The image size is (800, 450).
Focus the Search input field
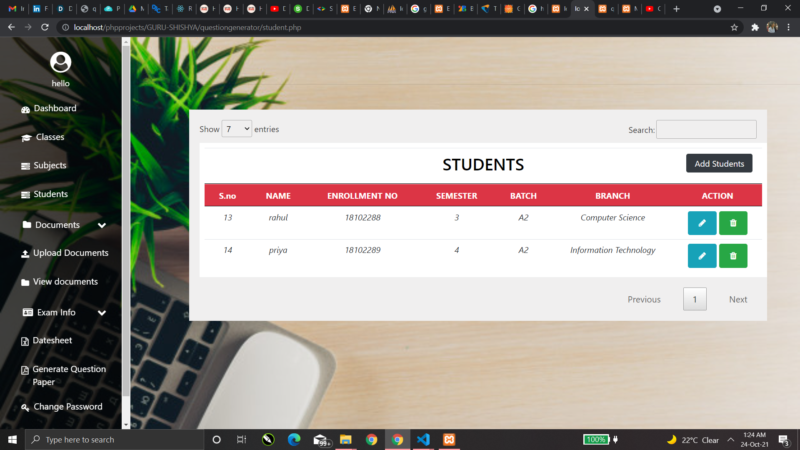pyautogui.click(x=706, y=130)
